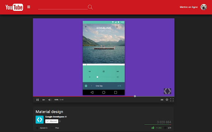Pause the video with player pause button
The image size is (212, 132).
(x=37, y=100)
